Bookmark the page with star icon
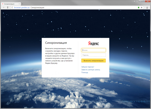The height and width of the screenshot is (109, 151). tap(141, 8)
